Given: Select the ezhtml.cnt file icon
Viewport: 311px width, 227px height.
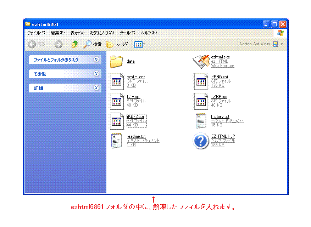Looking at the screenshot, I should 117,81.
